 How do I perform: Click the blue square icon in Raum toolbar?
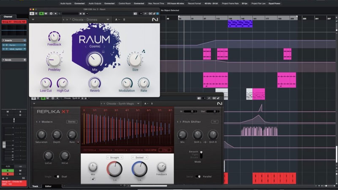click(x=158, y=14)
